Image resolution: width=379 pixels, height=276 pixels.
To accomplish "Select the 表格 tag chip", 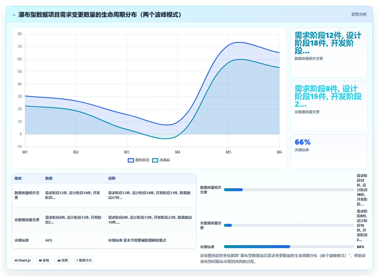I will coord(44,260).
